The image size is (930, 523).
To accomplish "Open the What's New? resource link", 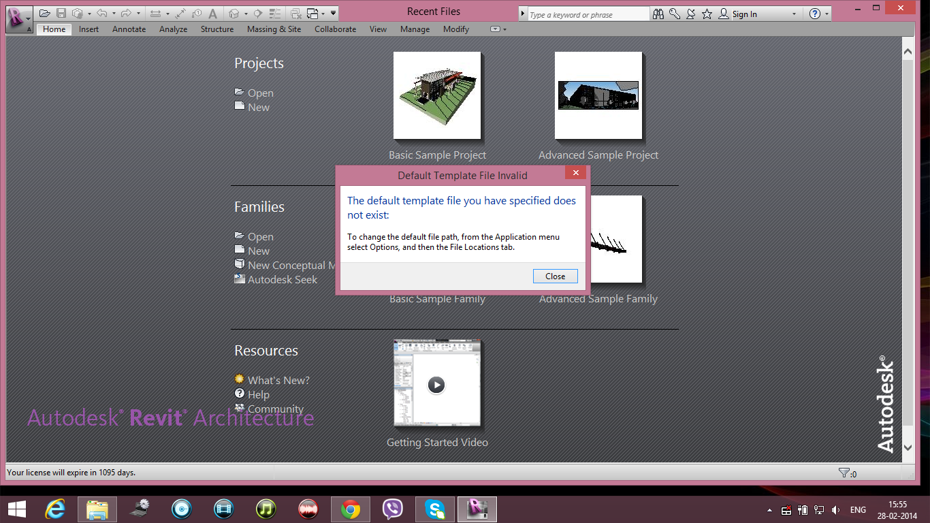I will coord(278,381).
